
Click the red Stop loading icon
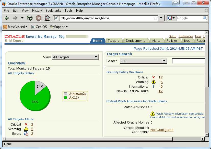point(39,18)
